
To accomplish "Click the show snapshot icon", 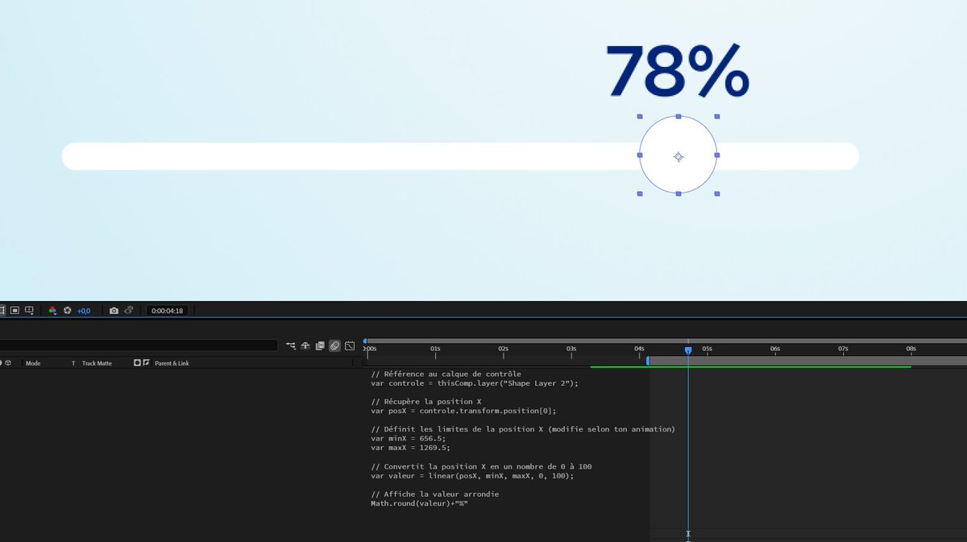I will (x=129, y=310).
